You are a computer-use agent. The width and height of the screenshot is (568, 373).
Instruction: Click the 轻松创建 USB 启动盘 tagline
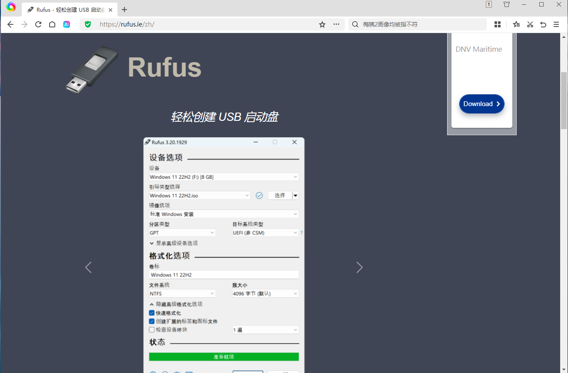coord(224,117)
